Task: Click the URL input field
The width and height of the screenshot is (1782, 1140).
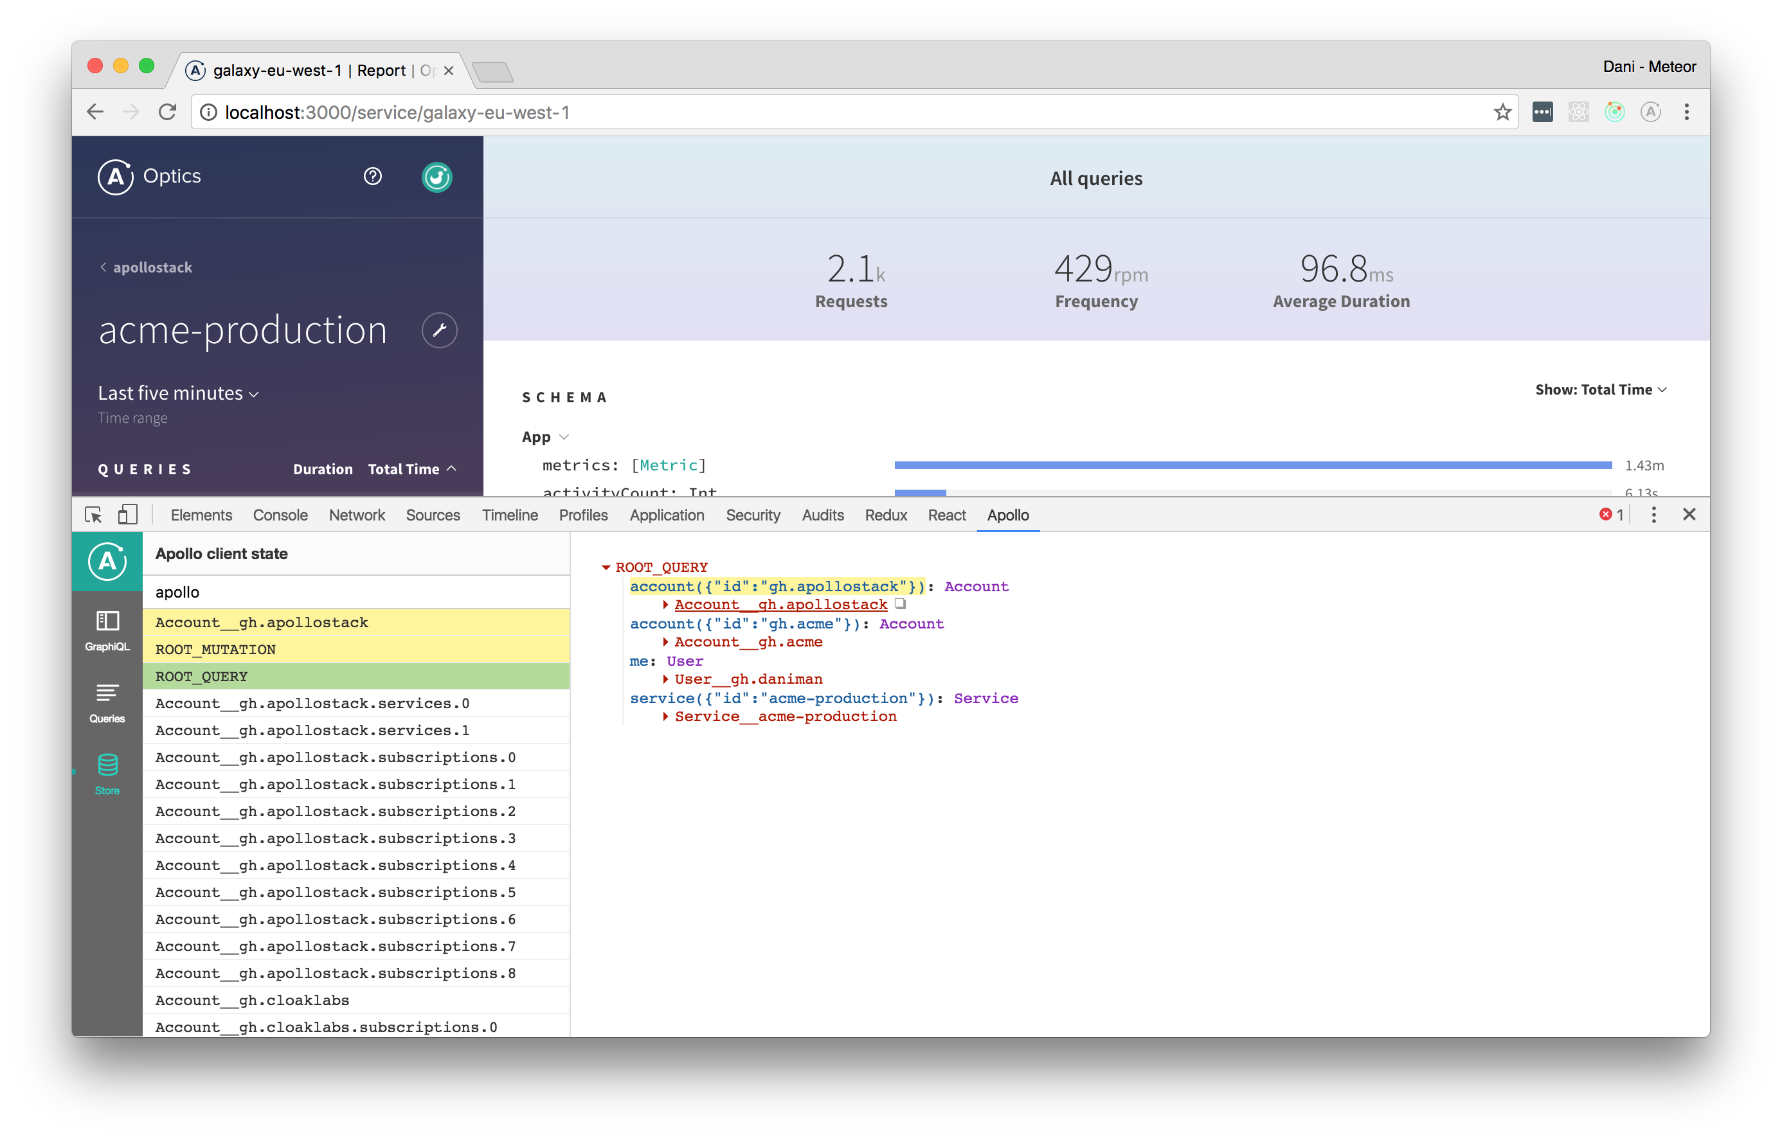Action: (857, 113)
